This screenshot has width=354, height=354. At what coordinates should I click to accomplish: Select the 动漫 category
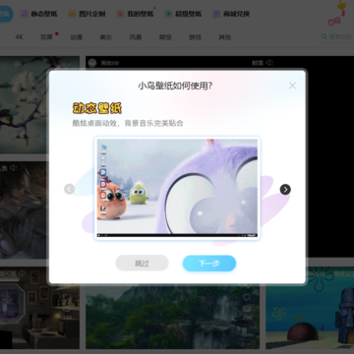click(76, 37)
